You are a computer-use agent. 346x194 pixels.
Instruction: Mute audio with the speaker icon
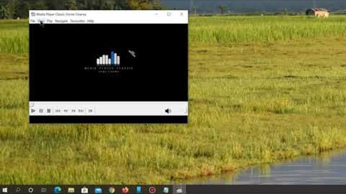coord(168,111)
